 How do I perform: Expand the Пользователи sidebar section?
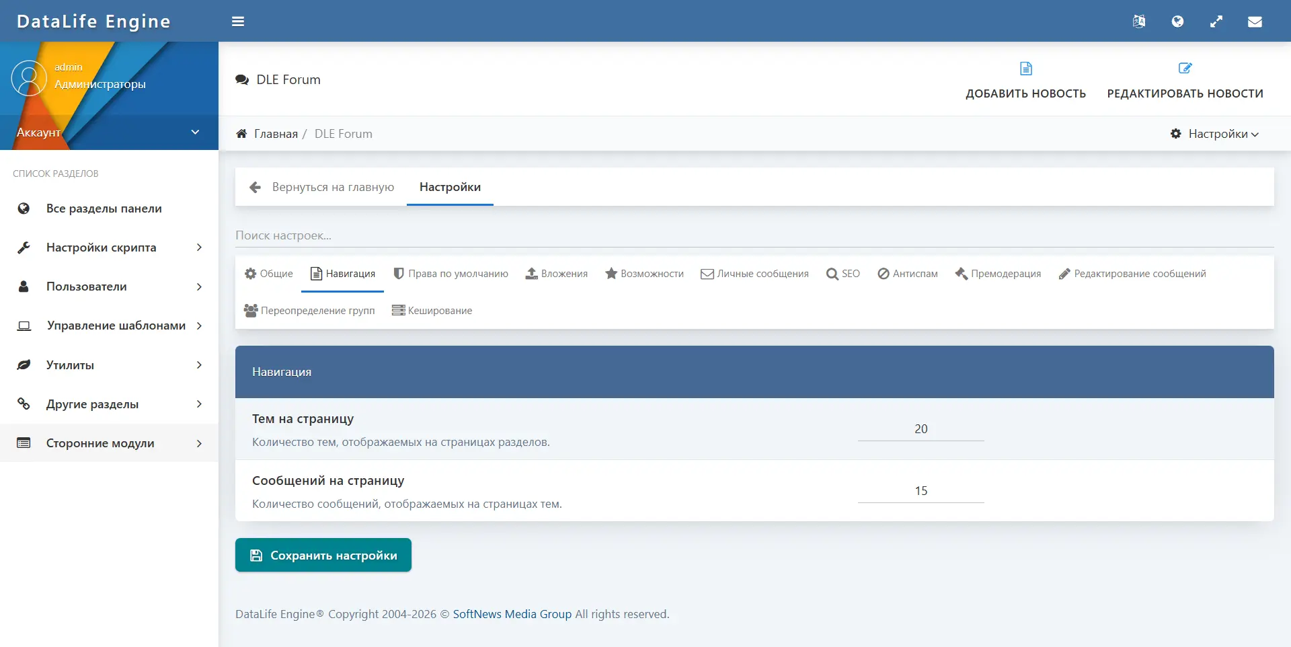pyautogui.click(x=109, y=287)
